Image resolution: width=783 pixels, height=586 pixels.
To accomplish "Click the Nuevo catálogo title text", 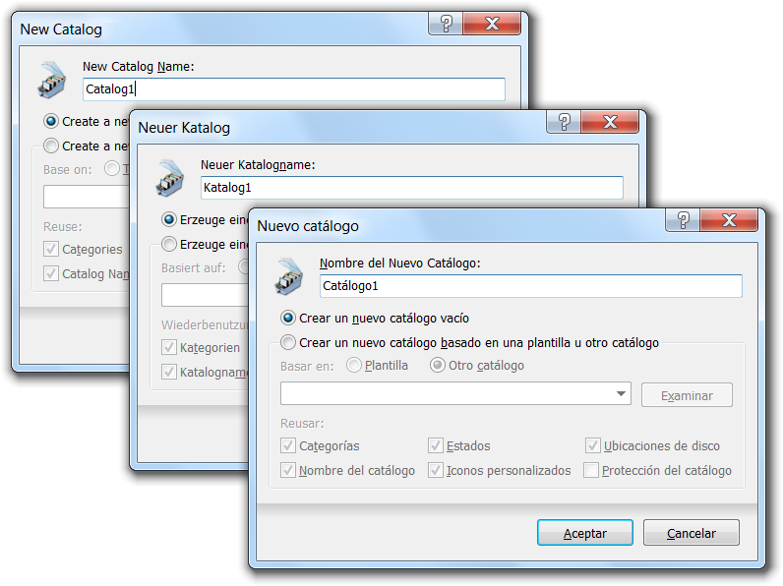I will click(308, 226).
